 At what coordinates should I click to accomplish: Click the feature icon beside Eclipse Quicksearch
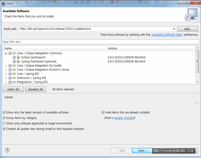click(18, 57)
